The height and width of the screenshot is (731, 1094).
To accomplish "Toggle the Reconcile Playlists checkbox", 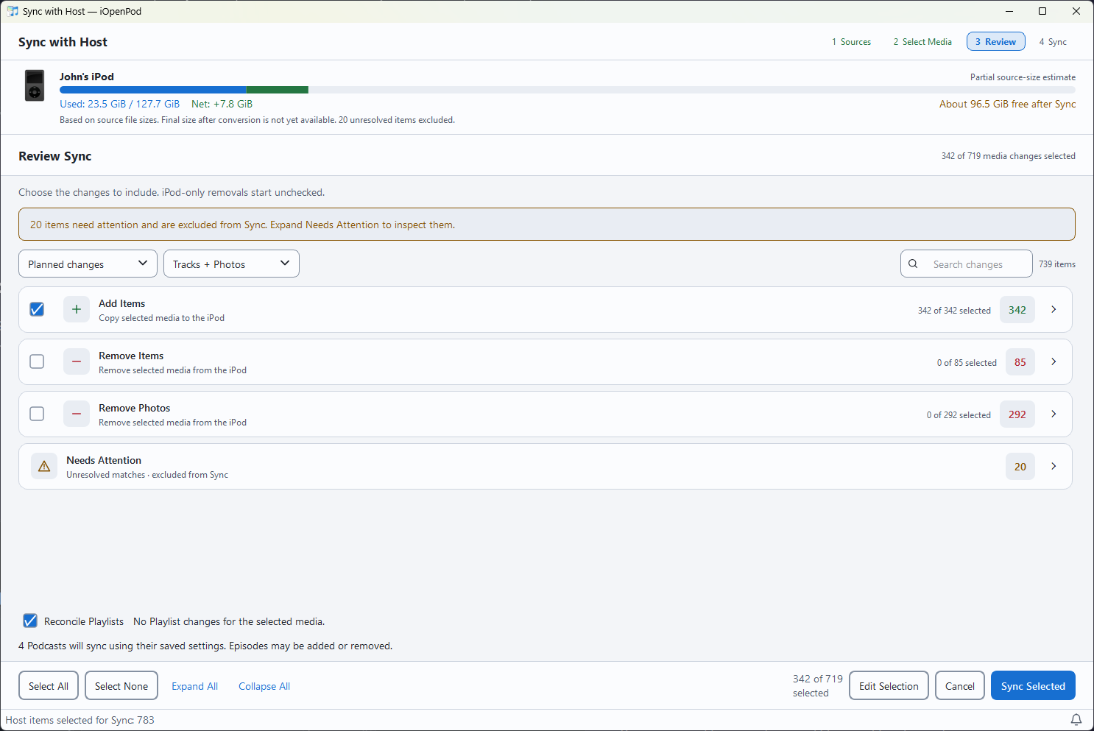I will point(30,621).
